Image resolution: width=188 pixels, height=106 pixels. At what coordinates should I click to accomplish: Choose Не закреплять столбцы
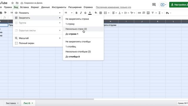83,42
